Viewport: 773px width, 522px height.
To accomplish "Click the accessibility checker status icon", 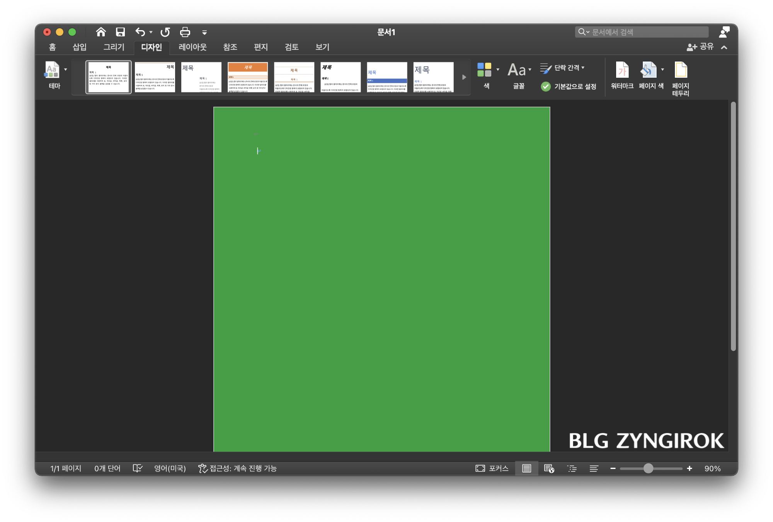I will point(203,468).
